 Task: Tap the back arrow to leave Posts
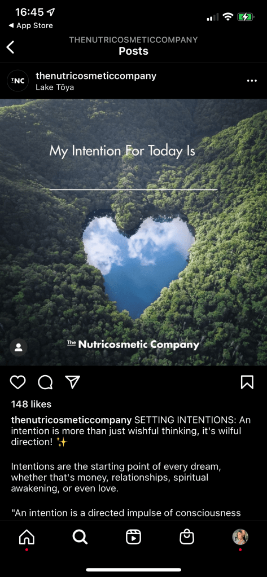click(10, 47)
